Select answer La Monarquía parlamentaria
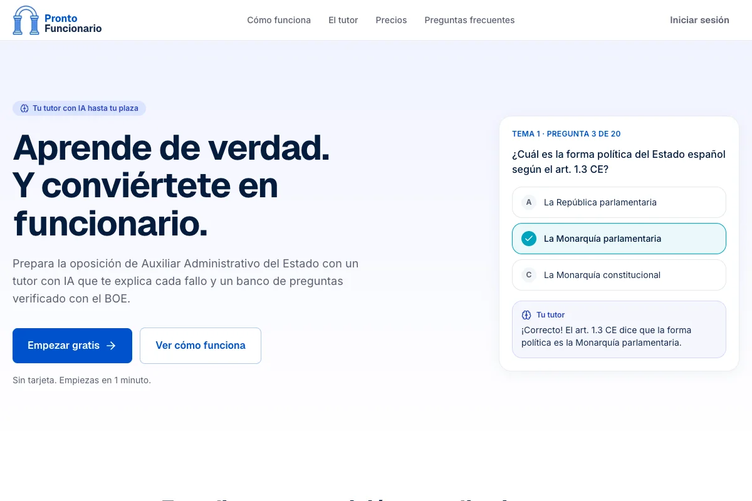Screen dimensions: 752x501 click(619, 239)
